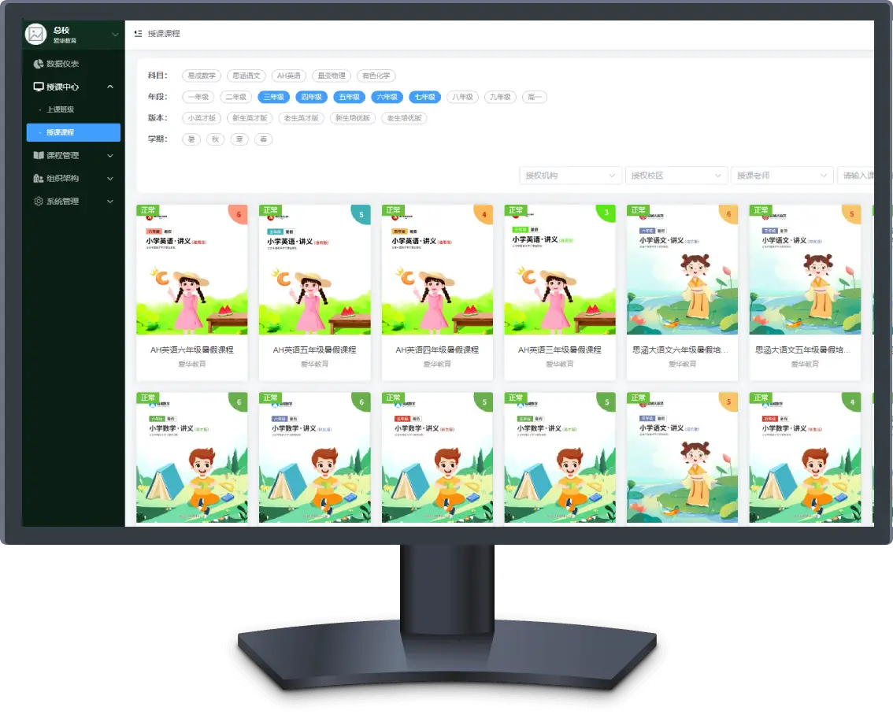Image resolution: width=893 pixels, height=718 pixels.
Task: Expand the 授课老师 dropdown
Action: point(782,176)
